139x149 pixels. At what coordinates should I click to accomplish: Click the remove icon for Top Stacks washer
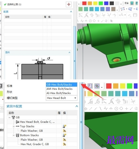[64, 131]
